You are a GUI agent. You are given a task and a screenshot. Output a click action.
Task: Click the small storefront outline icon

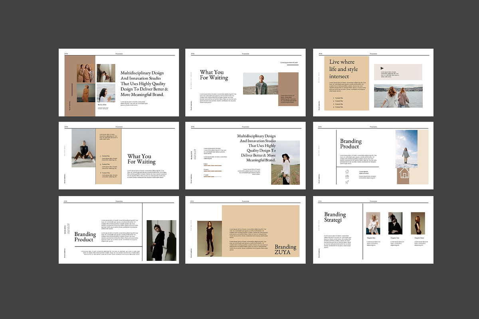[x=347, y=177]
